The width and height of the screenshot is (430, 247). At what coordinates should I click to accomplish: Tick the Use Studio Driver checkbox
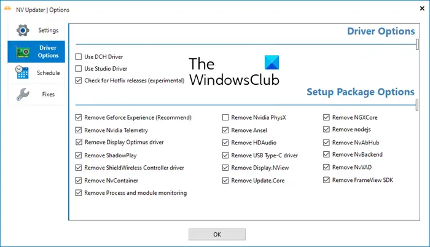click(x=78, y=68)
